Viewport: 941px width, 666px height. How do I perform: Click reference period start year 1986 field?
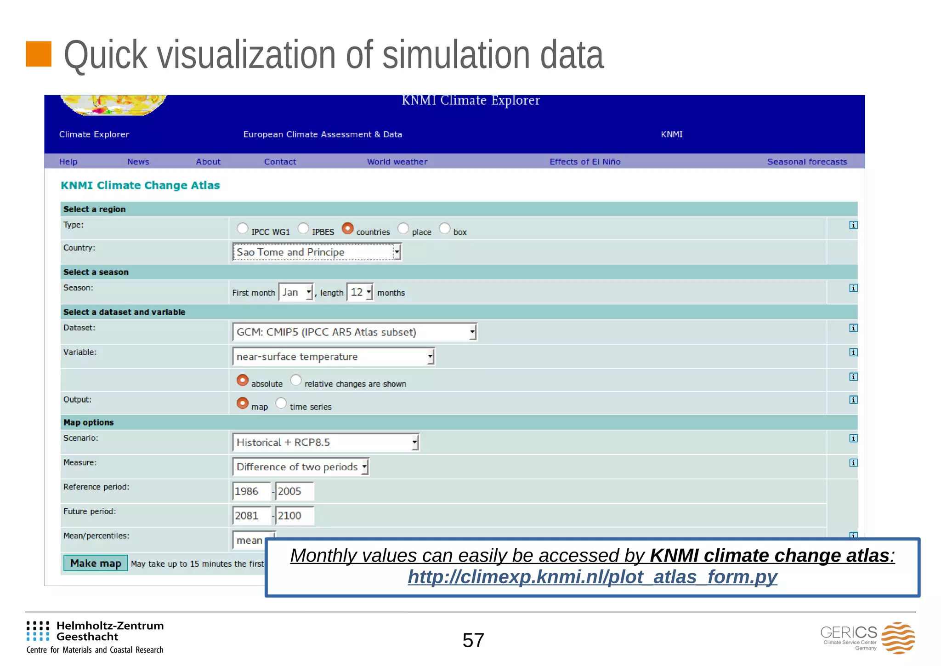click(252, 491)
